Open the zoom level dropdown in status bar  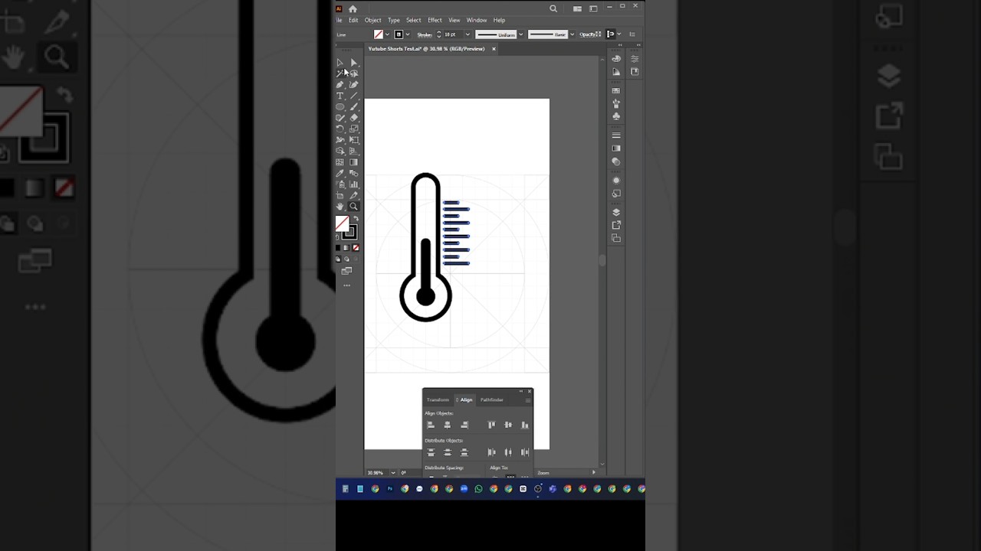tap(393, 472)
